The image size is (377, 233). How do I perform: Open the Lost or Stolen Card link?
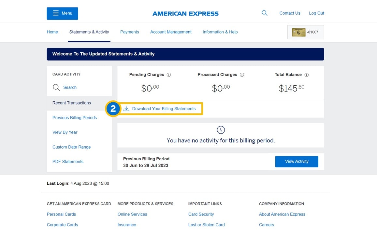tap(207, 225)
